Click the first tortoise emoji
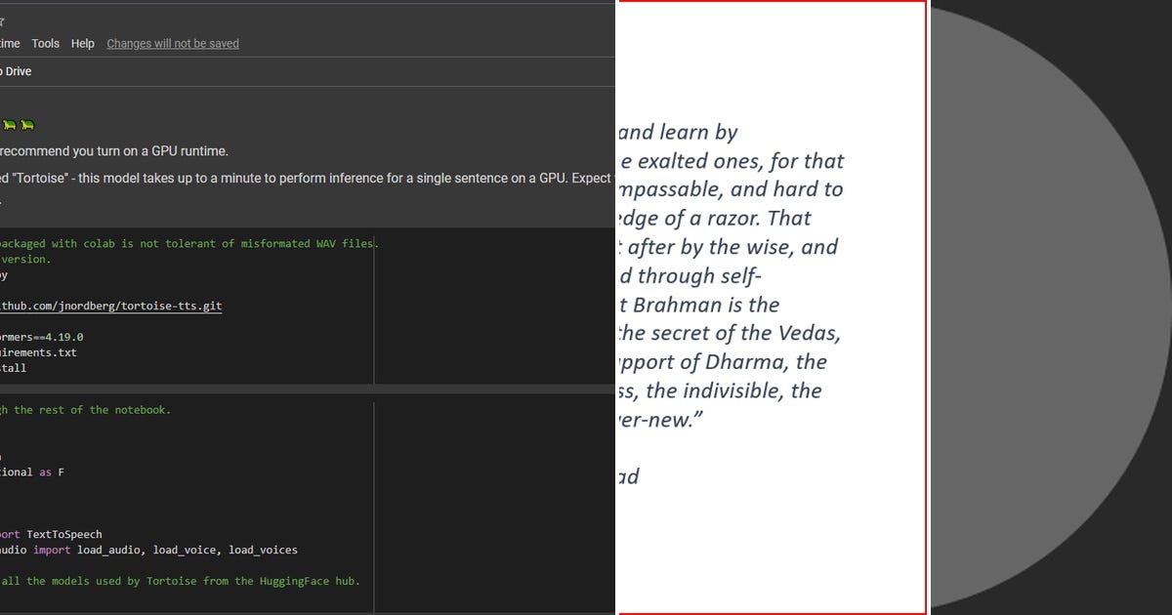 (8, 125)
